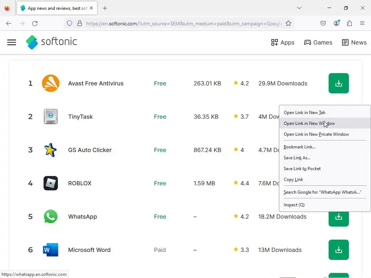371x278 pixels.
Task: Click the WhatsApp app icon
Action: (51, 216)
